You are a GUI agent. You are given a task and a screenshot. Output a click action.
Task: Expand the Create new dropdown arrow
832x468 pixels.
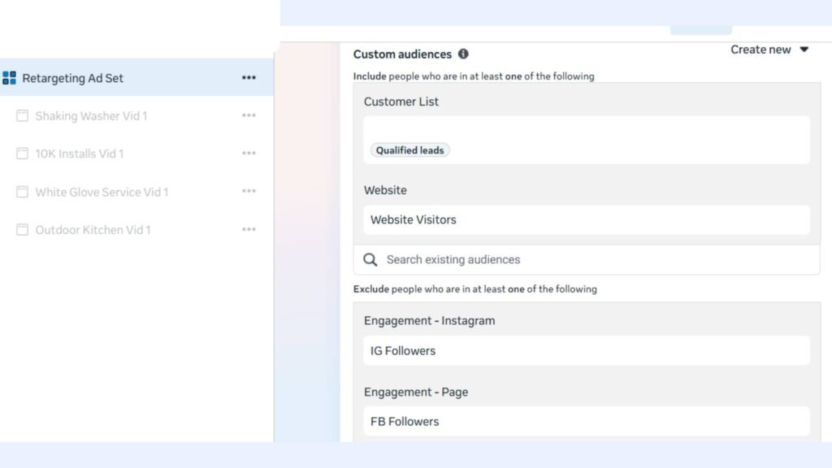[804, 50]
